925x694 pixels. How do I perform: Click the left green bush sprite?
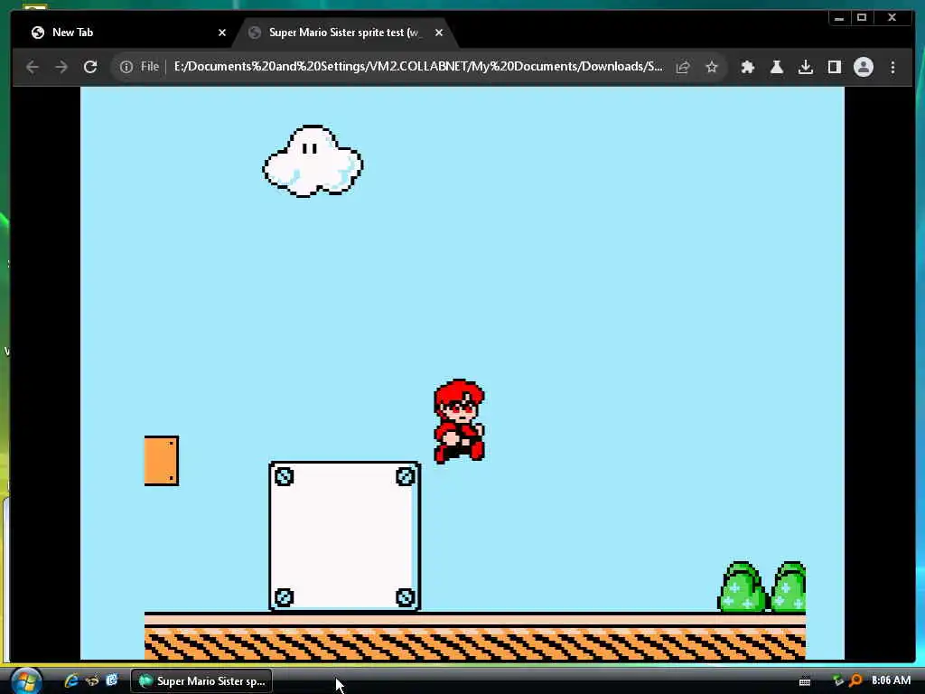[x=742, y=586]
